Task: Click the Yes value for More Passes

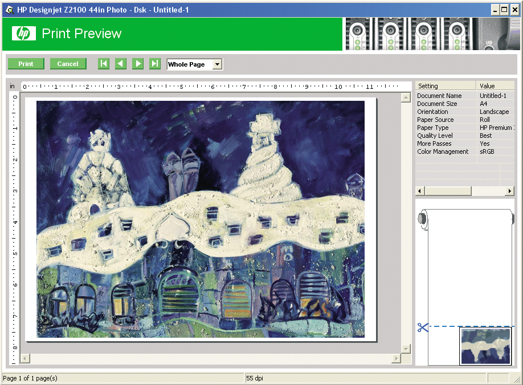Action: (x=485, y=144)
